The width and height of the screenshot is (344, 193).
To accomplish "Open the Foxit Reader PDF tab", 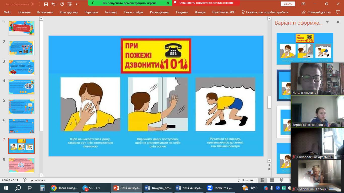I will [x=223, y=12].
